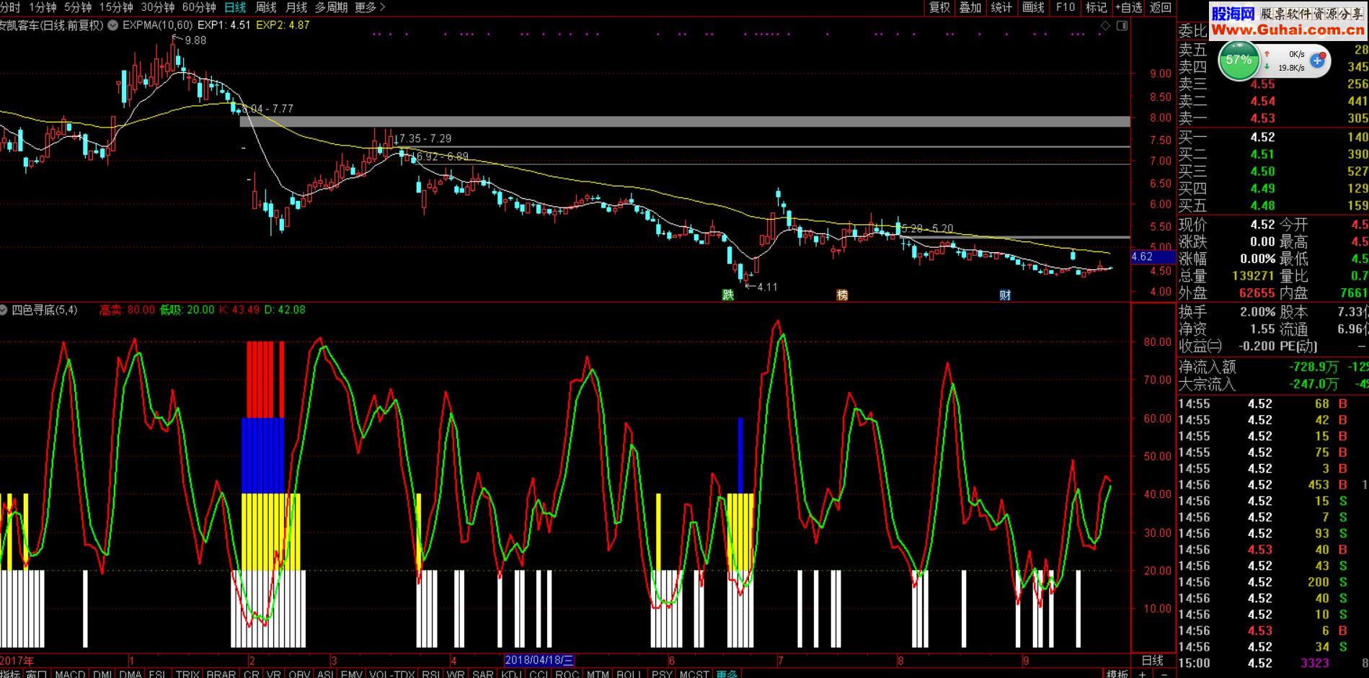The height and width of the screenshot is (678, 1369).
Task: Open the 多周期 multi-period view
Action: coord(331,7)
